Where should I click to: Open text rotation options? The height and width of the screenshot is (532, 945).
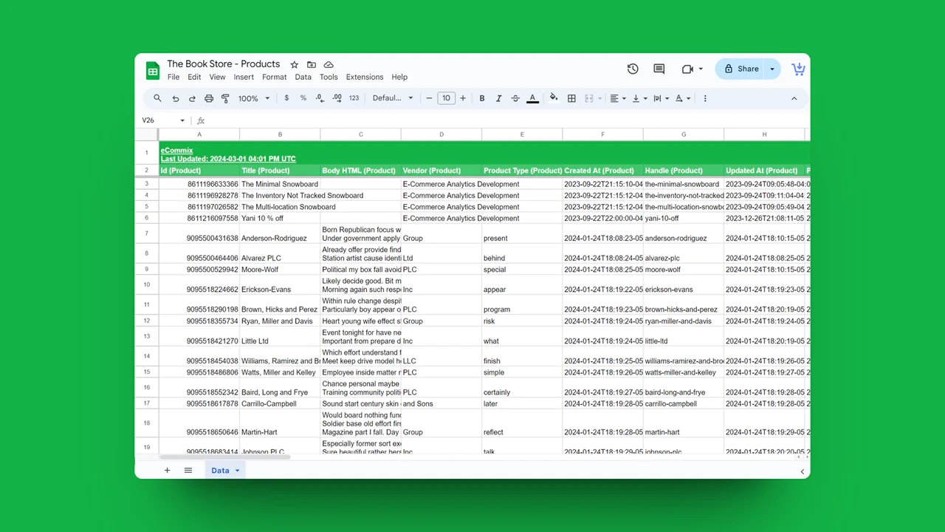(683, 98)
